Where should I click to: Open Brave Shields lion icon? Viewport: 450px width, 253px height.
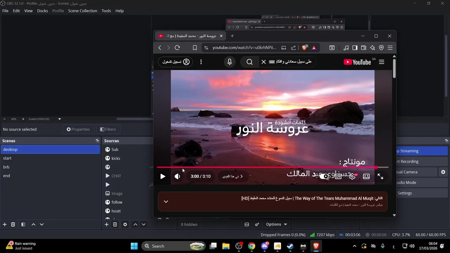pyautogui.click(x=304, y=48)
